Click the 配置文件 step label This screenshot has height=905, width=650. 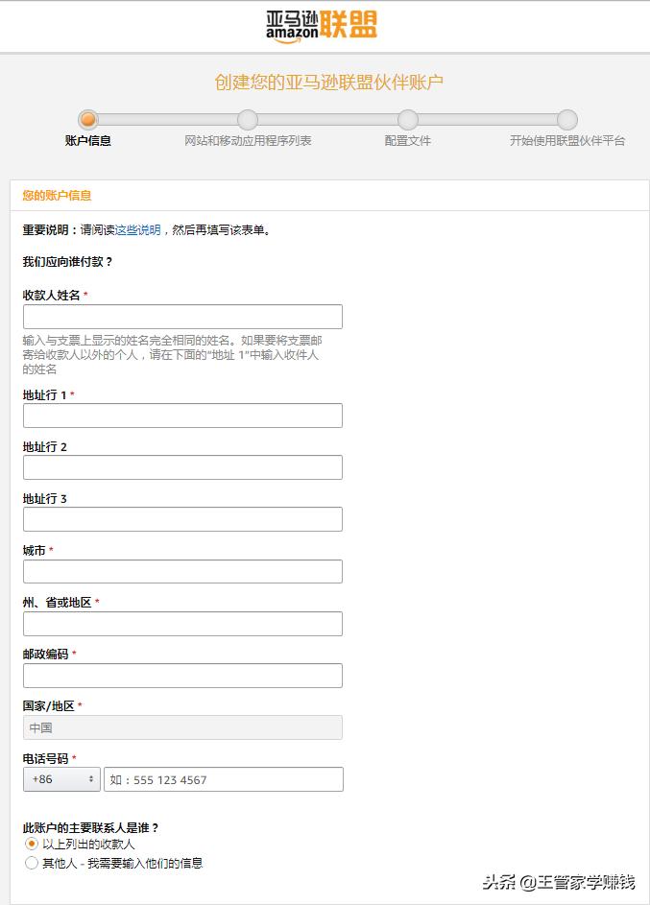point(407,140)
